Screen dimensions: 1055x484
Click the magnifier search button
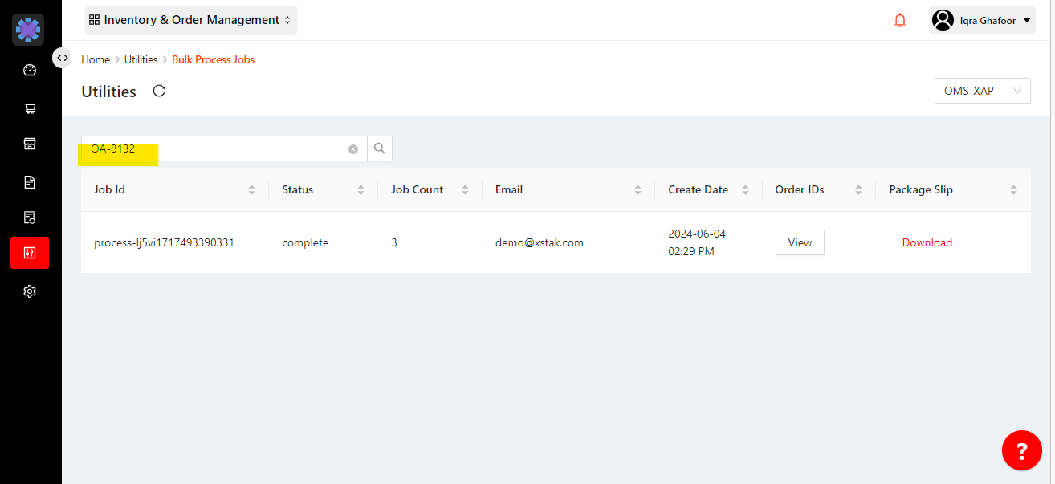(380, 148)
